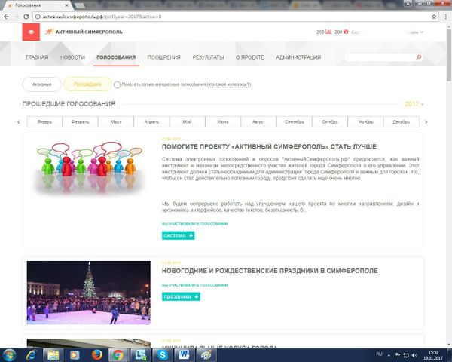This screenshot has height=362, width=452.
Task: Select the Прошедшие votes tab
Action: pos(87,84)
